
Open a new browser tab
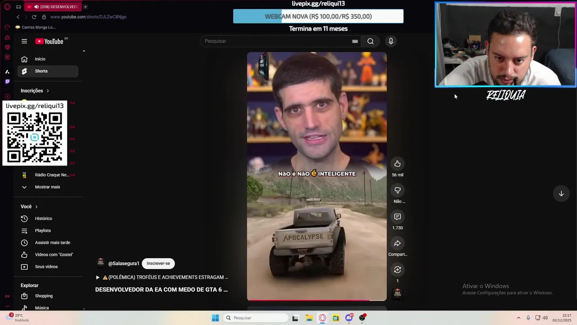[85, 7]
